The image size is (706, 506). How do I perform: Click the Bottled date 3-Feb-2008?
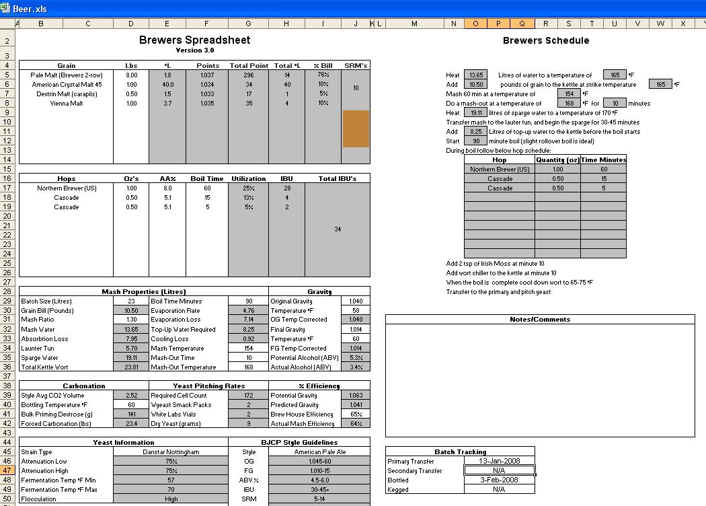[500, 480]
